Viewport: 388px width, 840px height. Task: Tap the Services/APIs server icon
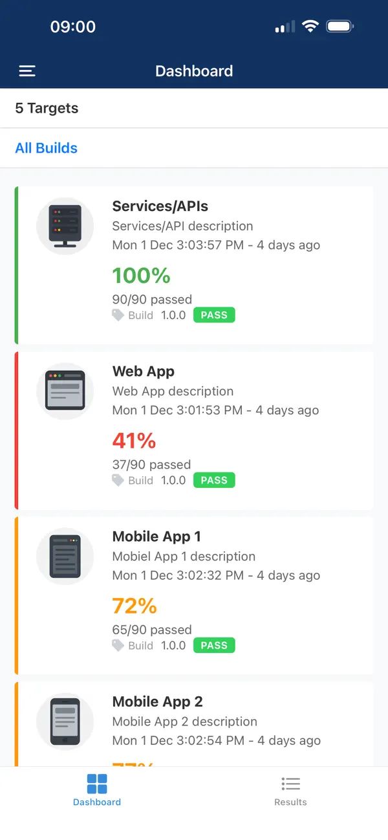coord(65,226)
